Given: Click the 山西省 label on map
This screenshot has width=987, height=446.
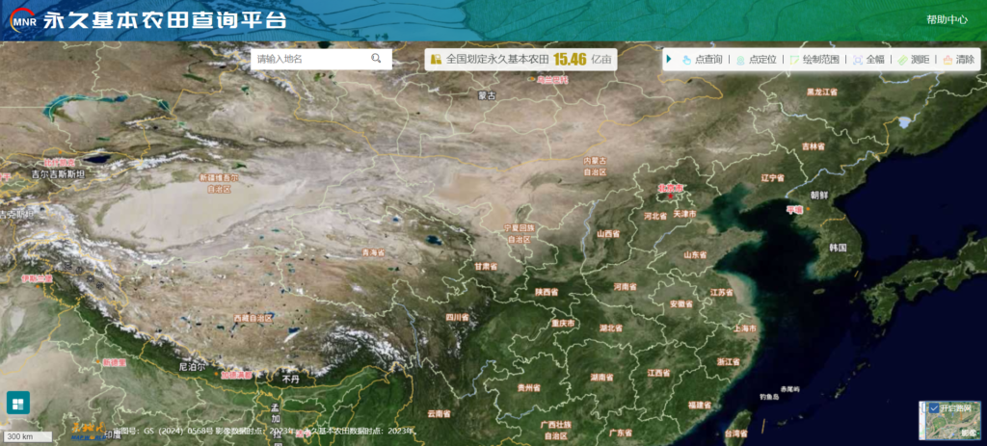Looking at the screenshot, I should (609, 233).
